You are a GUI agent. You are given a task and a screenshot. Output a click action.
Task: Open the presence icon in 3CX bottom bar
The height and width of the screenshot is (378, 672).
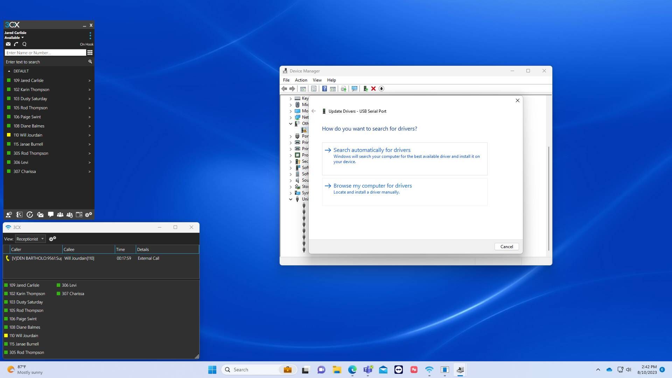click(x=9, y=215)
